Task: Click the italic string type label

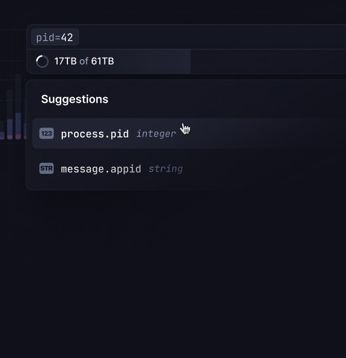Action: [x=165, y=169]
